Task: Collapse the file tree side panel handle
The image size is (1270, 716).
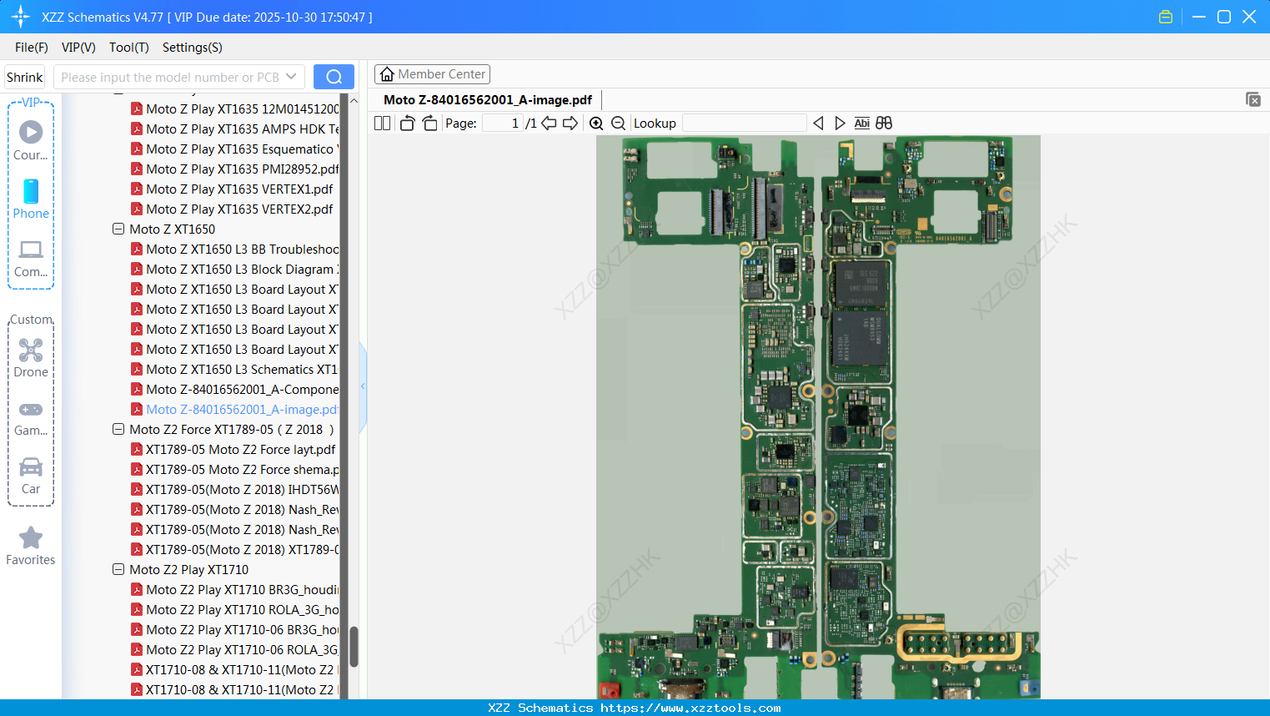Action: click(x=363, y=386)
